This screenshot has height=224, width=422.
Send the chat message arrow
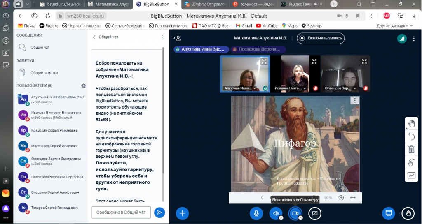159,212
